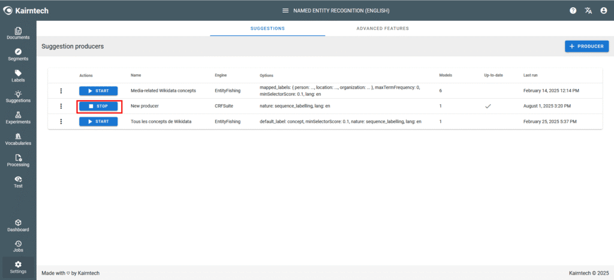Open the help question mark icon
614x280 pixels.
point(573,11)
